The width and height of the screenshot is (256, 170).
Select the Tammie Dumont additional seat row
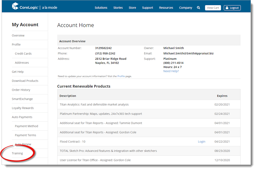click(149, 123)
